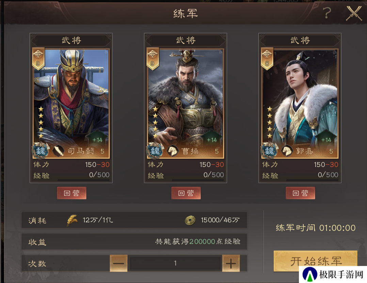This screenshot has height=283, width=367.
Task: Close the panel with crossed swords icon
Action: [354, 13]
